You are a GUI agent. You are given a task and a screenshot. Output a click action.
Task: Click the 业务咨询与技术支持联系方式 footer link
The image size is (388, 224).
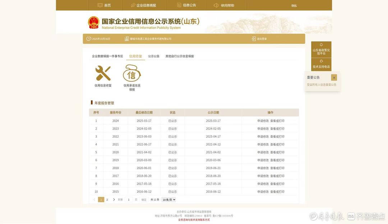tap(194, 220)
